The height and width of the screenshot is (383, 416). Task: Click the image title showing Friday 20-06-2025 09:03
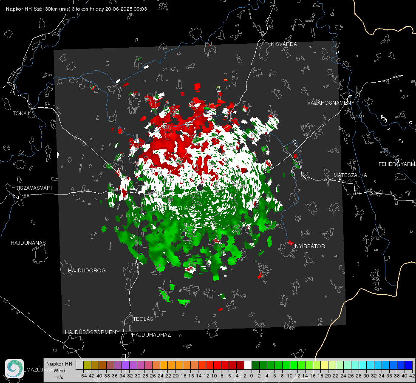[76, 9]
